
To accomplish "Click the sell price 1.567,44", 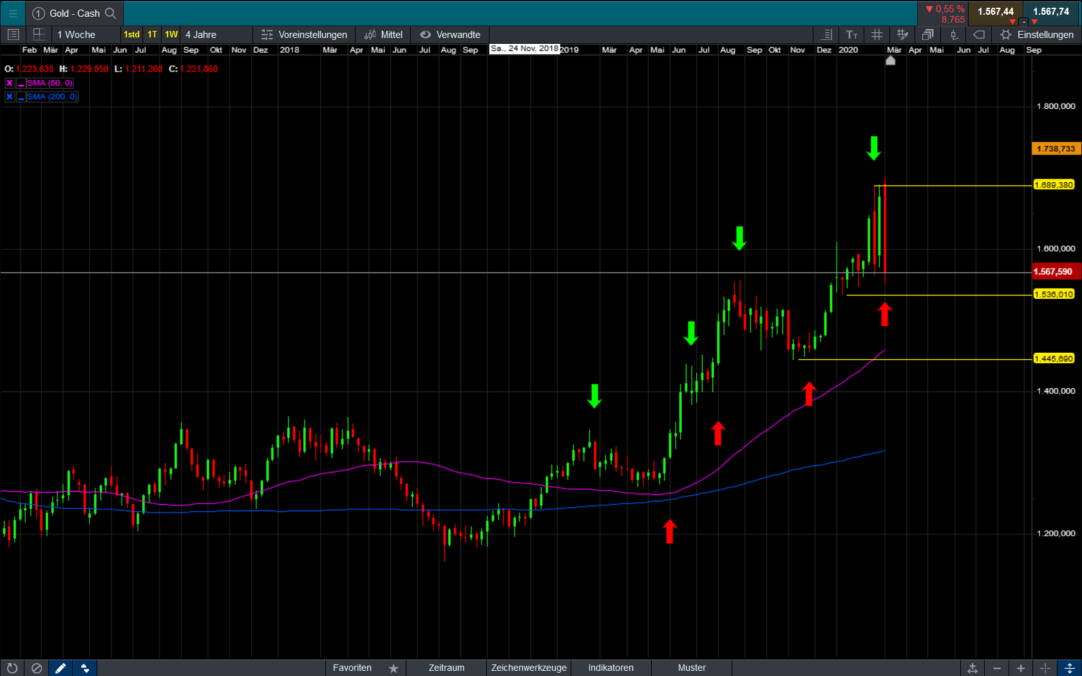I will [x=995, y=12].
